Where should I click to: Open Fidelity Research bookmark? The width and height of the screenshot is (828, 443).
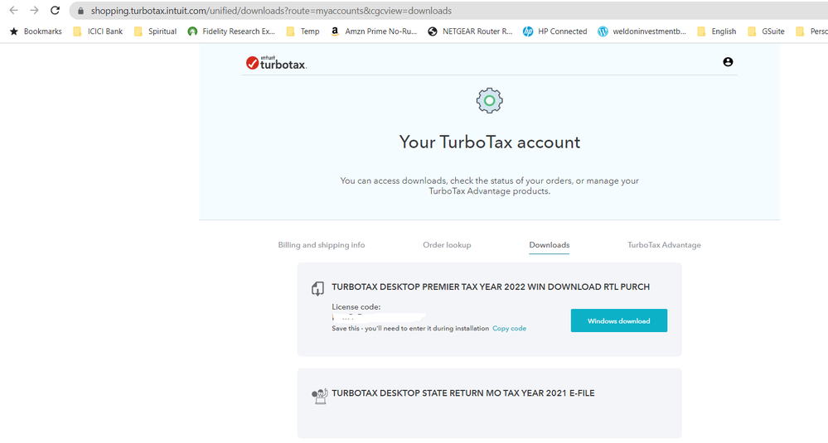point(231,31)
